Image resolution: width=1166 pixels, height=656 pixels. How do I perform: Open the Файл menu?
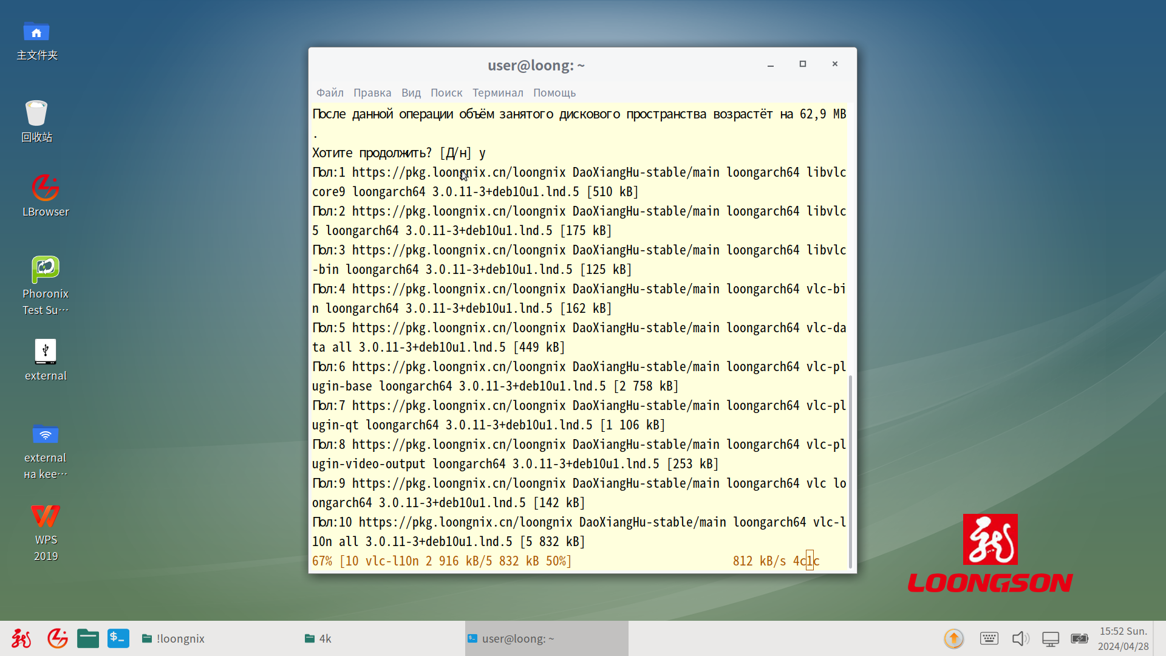click(x=330, y=93)
